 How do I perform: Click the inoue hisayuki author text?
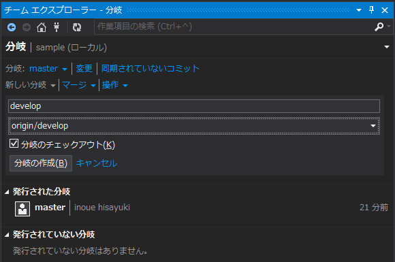pos(102,208)
